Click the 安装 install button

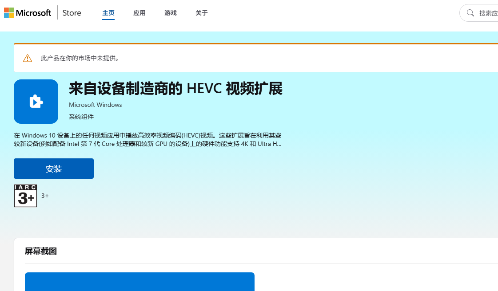click(x=54, y=169)
